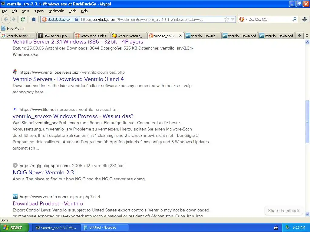Reload the current page

click(23, 19)
